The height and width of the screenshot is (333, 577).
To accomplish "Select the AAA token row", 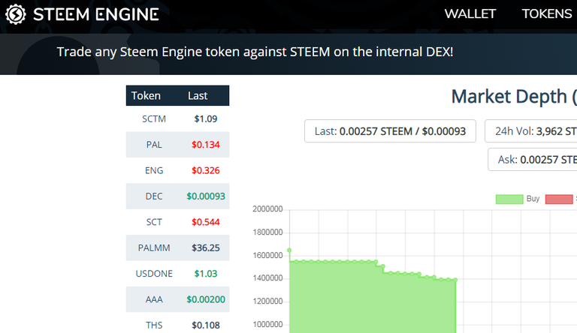I will [x=177, y=299].
